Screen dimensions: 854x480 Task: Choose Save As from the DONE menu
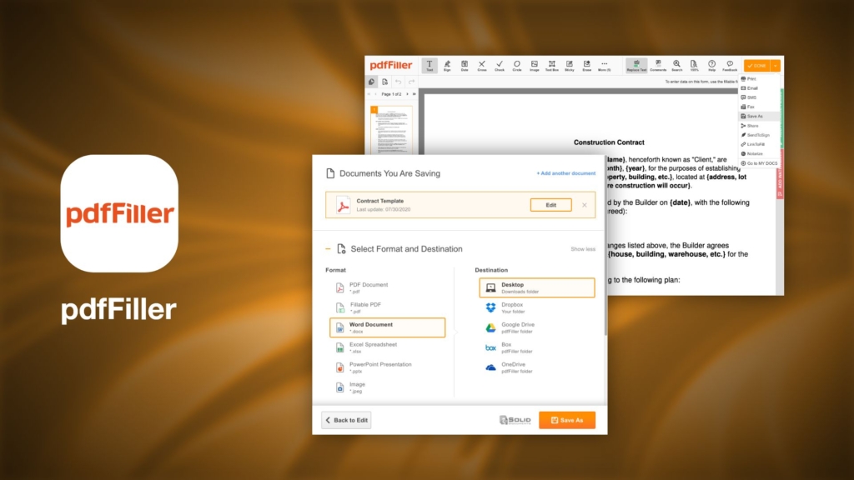(759, 116)
